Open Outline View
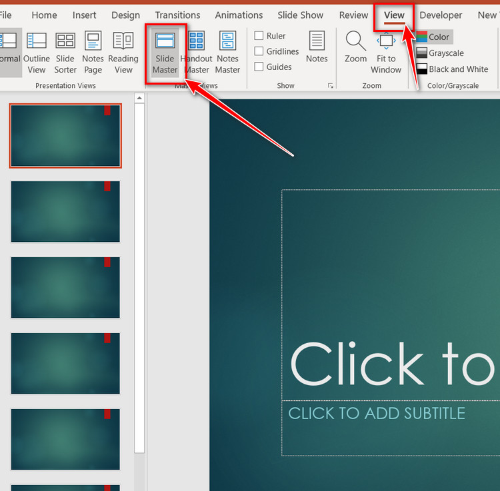Viewport: 500px width, 491px height. [x=37, y=53]
